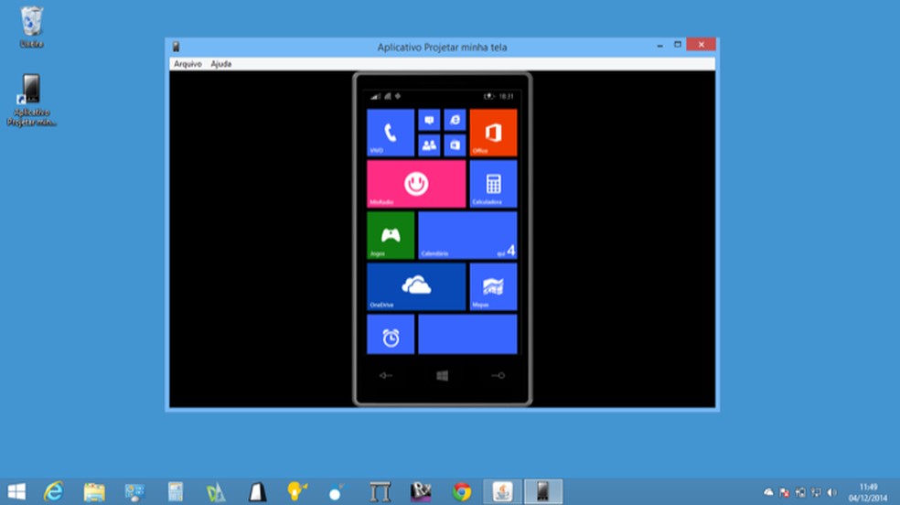Open File Explorer from the taskbar
Screen dimensions: 900x505
point(94,492)
